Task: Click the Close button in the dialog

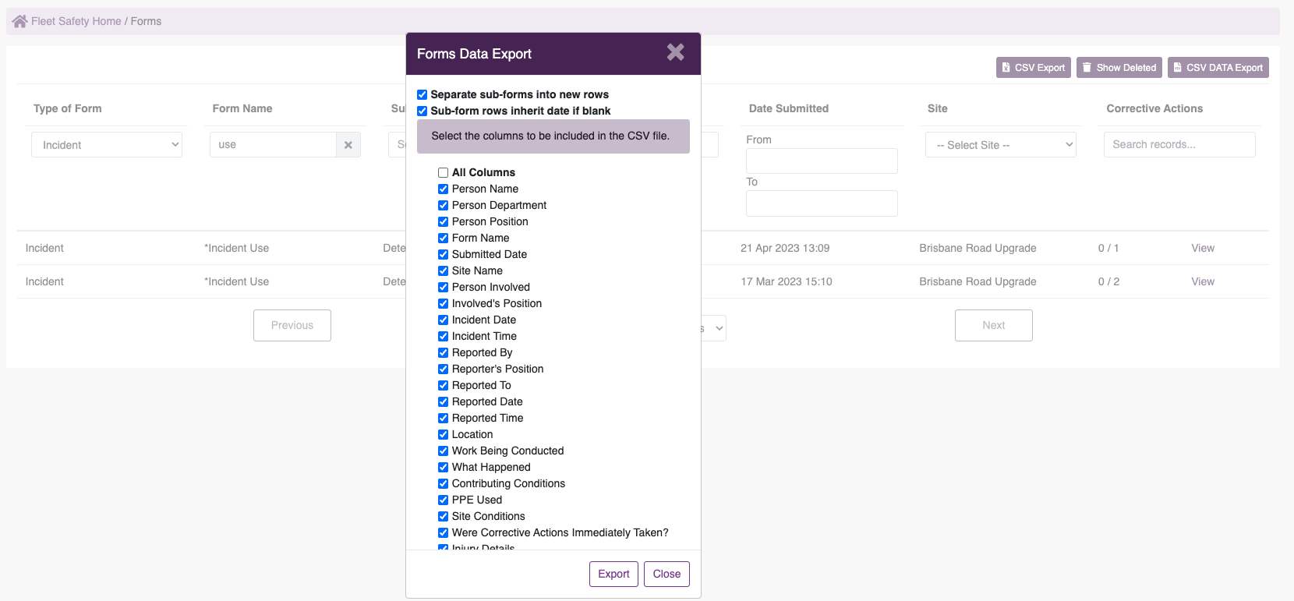Action: (666, 574)
